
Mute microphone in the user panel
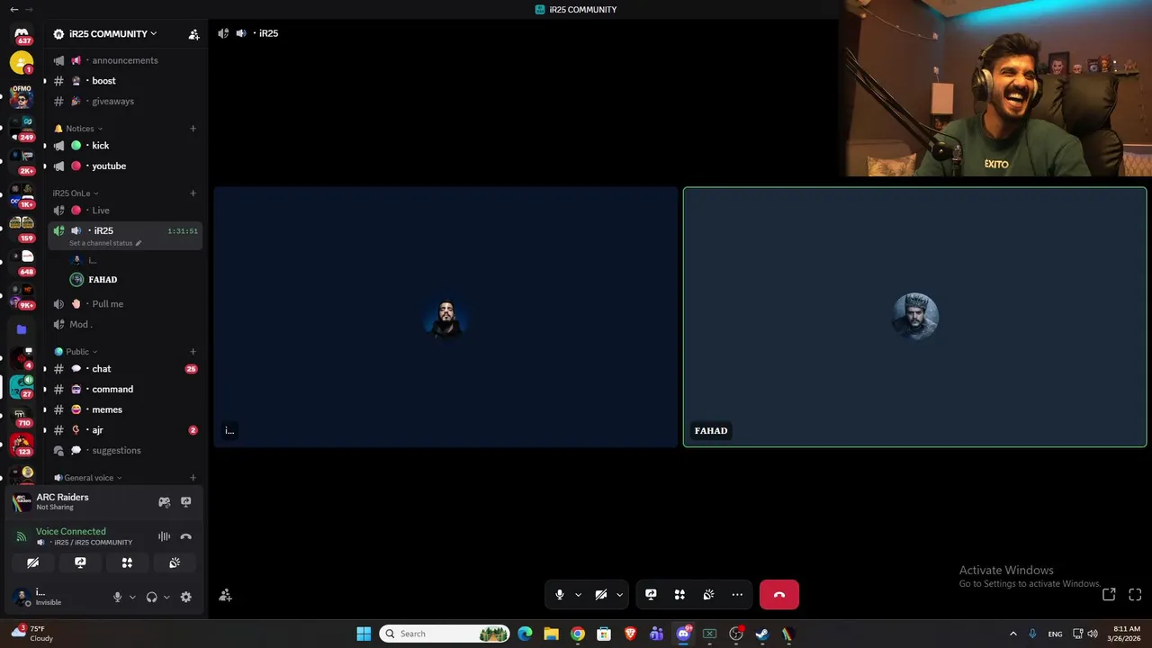[x=117, y=597]
